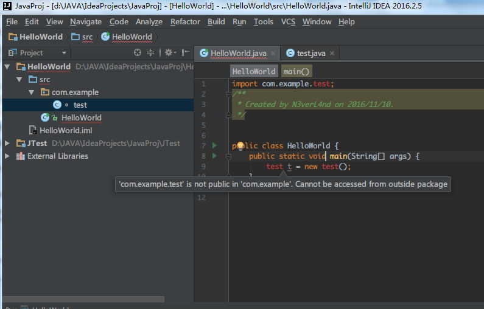Open the Tools menu
Image resolution: width=484 pixels, height=309 pixels.
point(263,21)
